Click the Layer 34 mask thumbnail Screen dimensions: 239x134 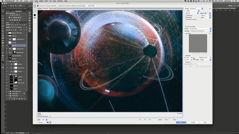[16, 77]
